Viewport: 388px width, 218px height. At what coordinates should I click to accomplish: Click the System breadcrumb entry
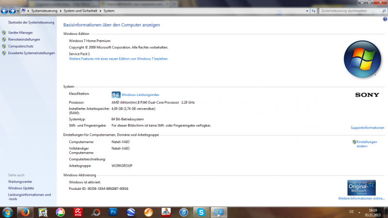[109, 11]
